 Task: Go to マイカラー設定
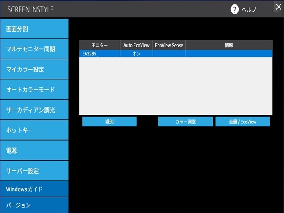click(35, 69)
